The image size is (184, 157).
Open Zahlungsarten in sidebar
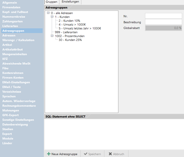[12, 21]
